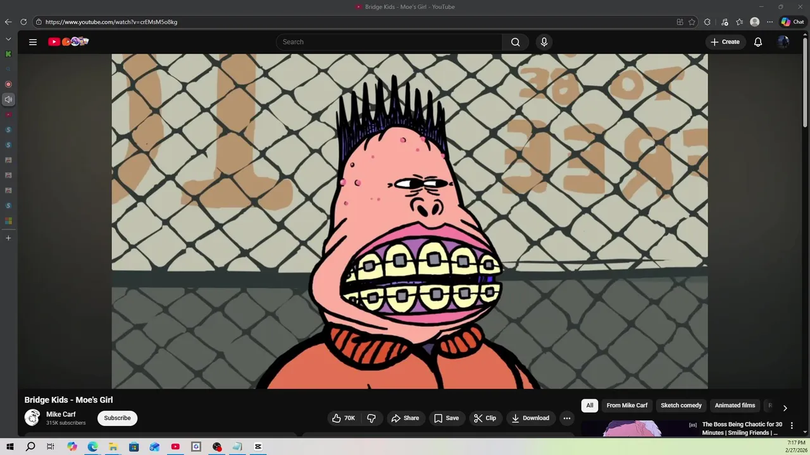810x455 pixels.
Task: Open Mike Carf channel name link
Action: (61, 415)
